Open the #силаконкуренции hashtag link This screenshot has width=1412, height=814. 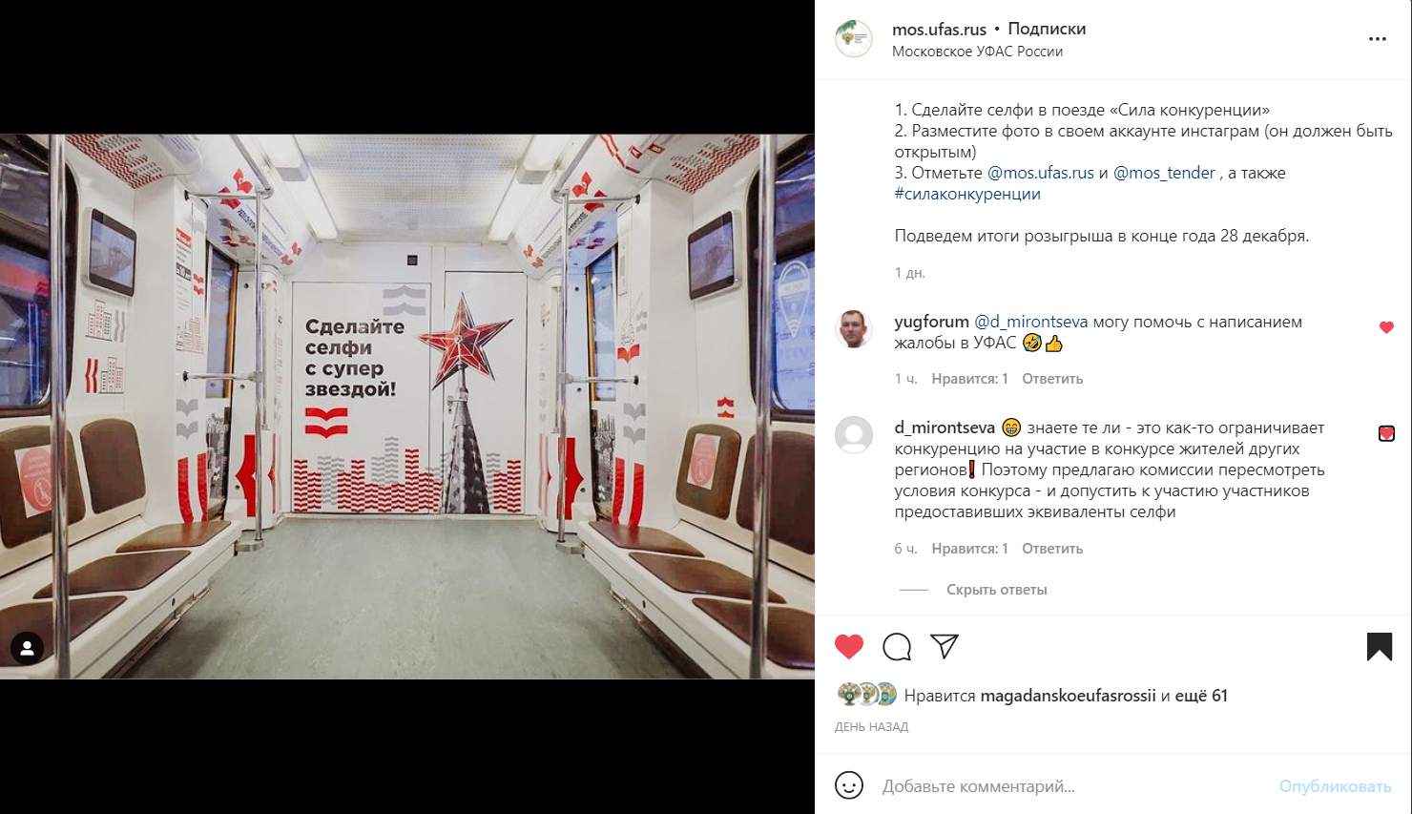[967, 194]
